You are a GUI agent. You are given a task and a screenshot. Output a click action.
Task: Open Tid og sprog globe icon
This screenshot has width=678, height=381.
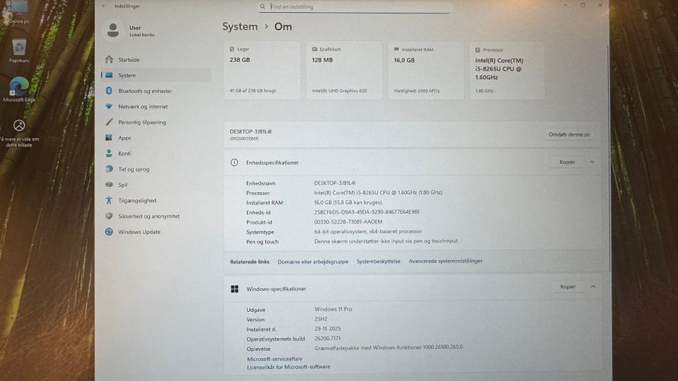[x=109, y=169]
